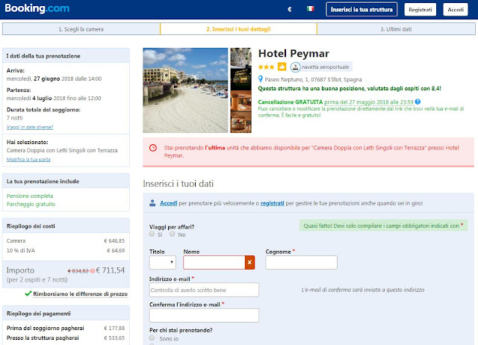Click the Quasi fatto green notice
478x345 pixels.
tap(383, 226)
